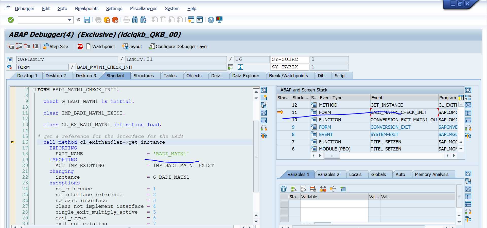Select the Memory Analysis tab
Viewport: 487px width, 228px height.
point(432,175)
